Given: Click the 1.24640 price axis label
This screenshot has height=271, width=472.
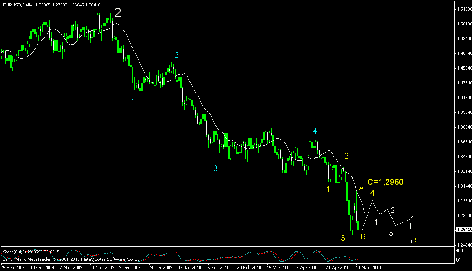Looking at the screenshot, I should [464, 245].
